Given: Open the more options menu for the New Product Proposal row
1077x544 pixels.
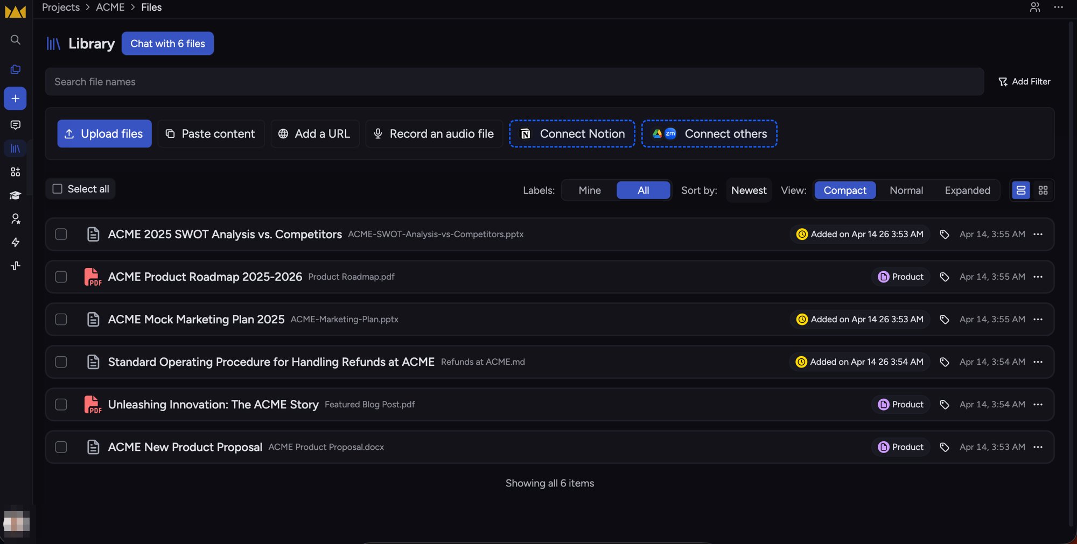Looking at the screenshot, I should point(1038,447).
